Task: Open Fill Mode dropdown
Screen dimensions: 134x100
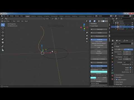Action: (x=127, y=62)
